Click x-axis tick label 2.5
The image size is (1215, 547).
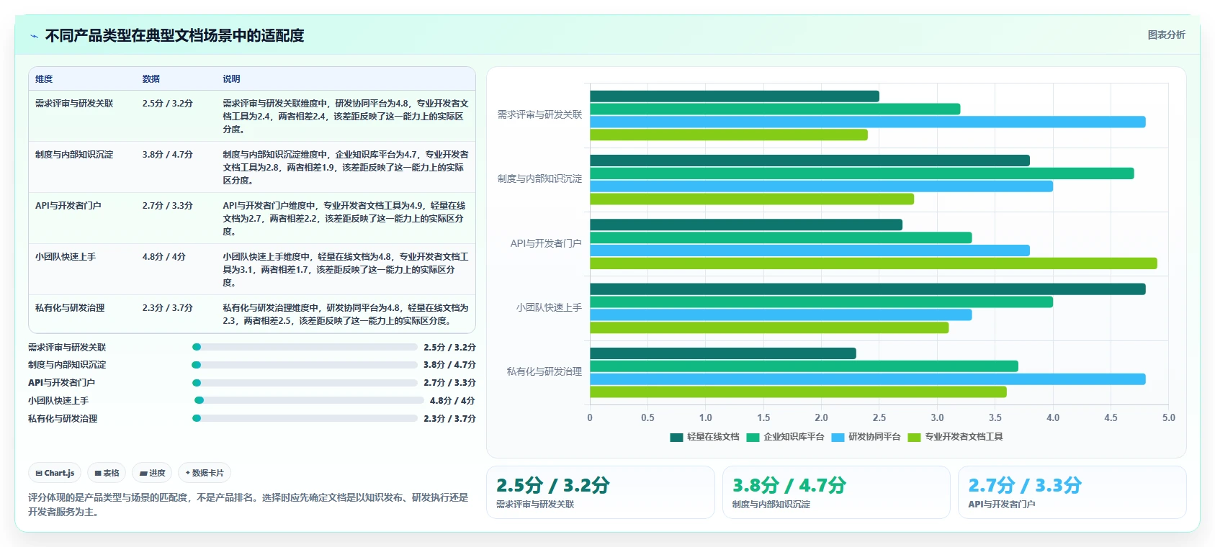click(x=879, y=417)
